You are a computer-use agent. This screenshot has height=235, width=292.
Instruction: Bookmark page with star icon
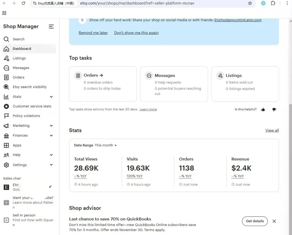[x=250, y=3]
